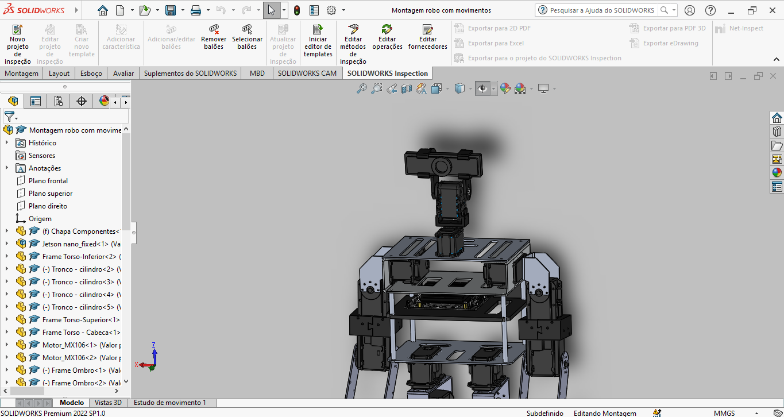
Task: Expand Frame Torso - Cabeca<1> component
Action: click(7, 333)
